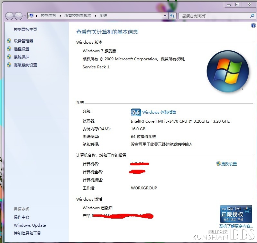Select the 控制面板 breadcrumb item

[48, 16]
